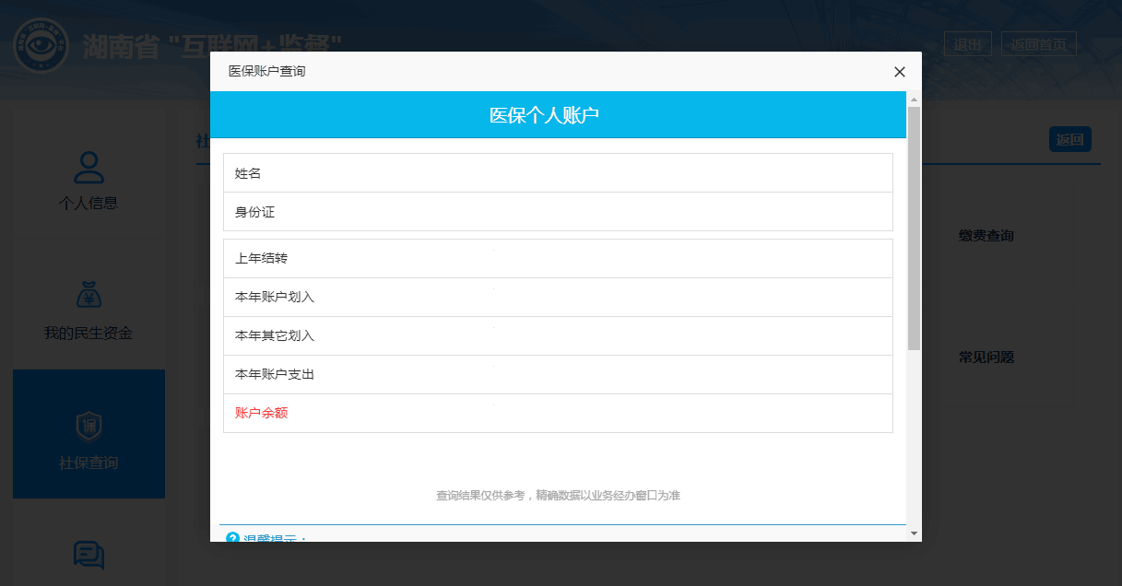Click the eye logo of 互联网+监督
The height and width of the screenshot is (586, 1122).
click(41, 44)
